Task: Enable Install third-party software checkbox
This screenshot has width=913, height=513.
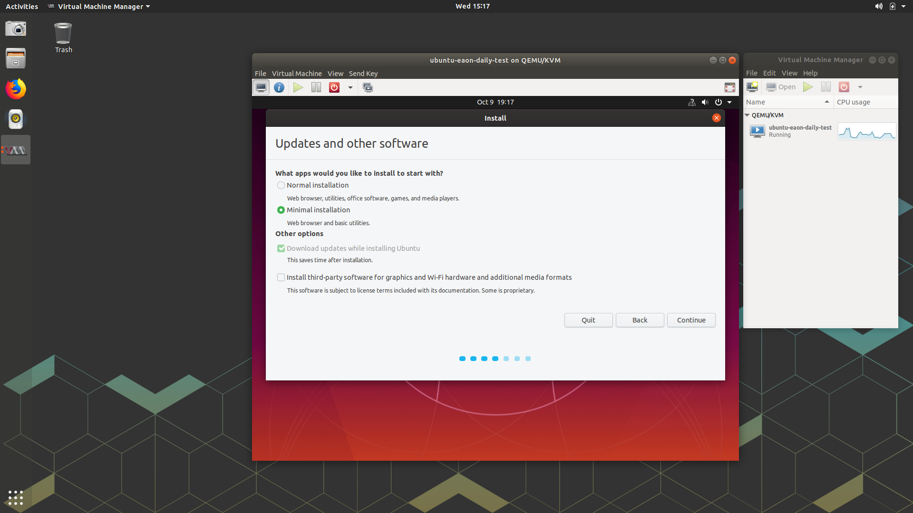Action: (281, 277)
